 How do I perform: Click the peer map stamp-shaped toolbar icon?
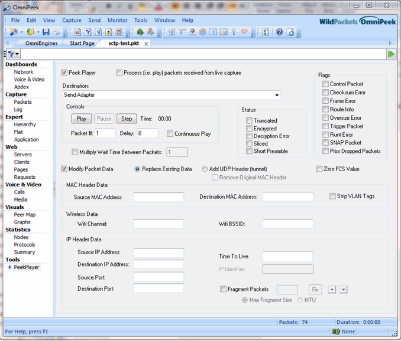click(193, 32)
